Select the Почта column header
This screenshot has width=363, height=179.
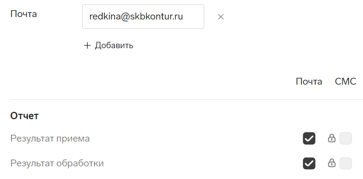coord(309,82)
